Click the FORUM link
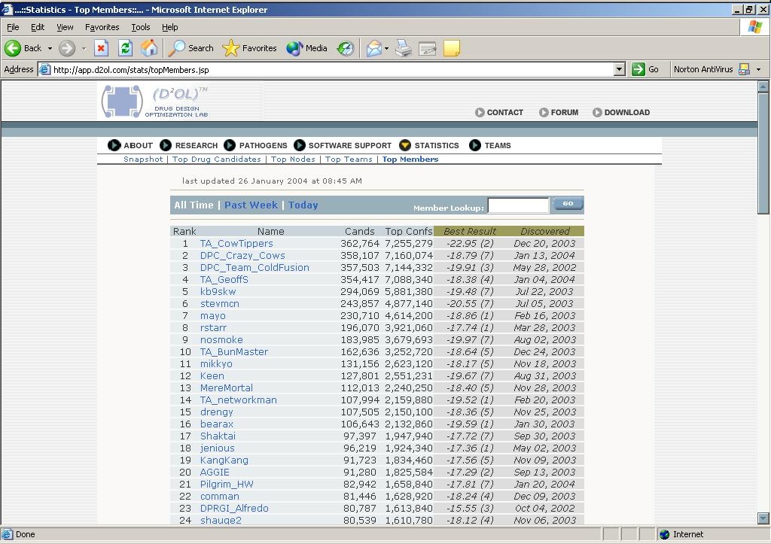Screen dimensions: 771x544 (559, 113)
